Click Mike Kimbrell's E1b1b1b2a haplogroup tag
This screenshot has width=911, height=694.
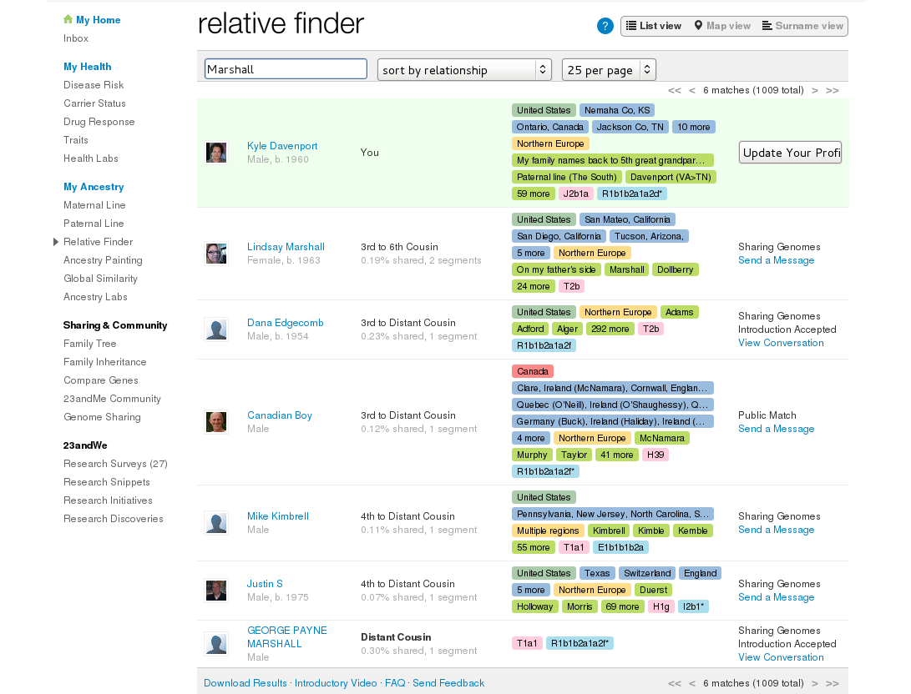(x=620, y=547)
